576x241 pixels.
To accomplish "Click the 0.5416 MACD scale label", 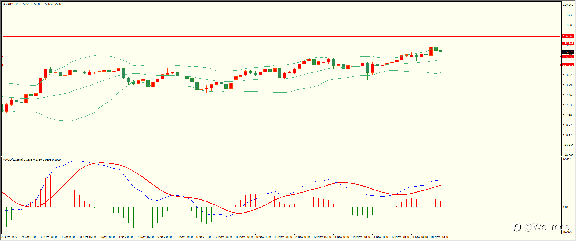I will click(x=567, y=159).
